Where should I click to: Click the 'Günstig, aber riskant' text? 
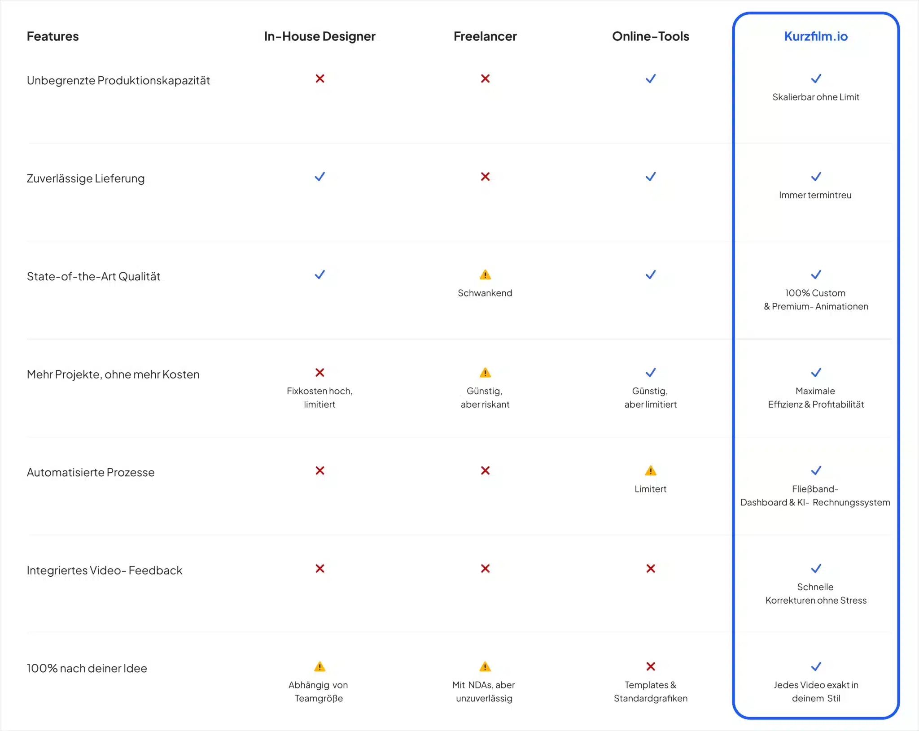tap(485, 398)
